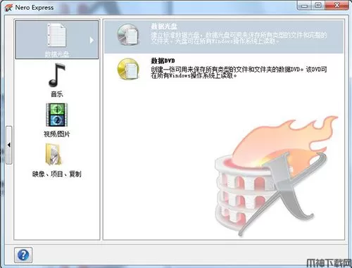Collapse the side panel using left-edge arrow handle
Viewport: 352px width, 268px height.
(x=9, y=145)
